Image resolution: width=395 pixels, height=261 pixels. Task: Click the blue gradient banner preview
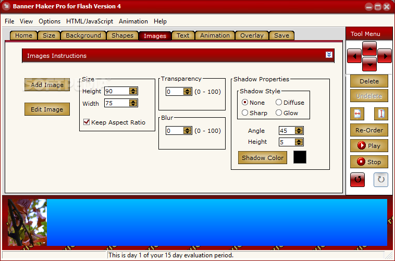point(217,222)
